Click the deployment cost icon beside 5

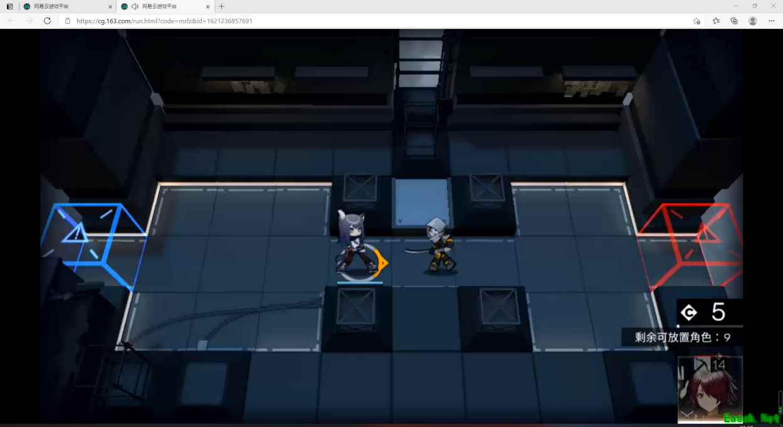point(689,312)
